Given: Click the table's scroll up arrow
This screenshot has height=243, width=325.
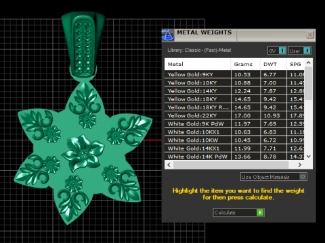Looking at the screenshot, I should point(309,63).
